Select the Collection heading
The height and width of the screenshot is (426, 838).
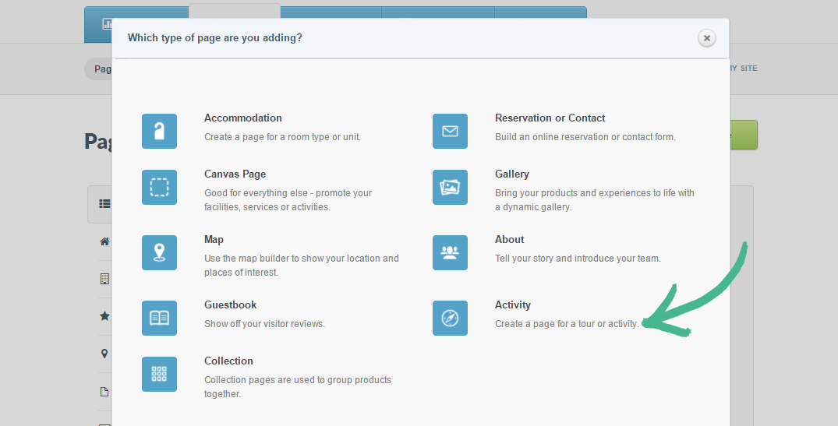228,361
